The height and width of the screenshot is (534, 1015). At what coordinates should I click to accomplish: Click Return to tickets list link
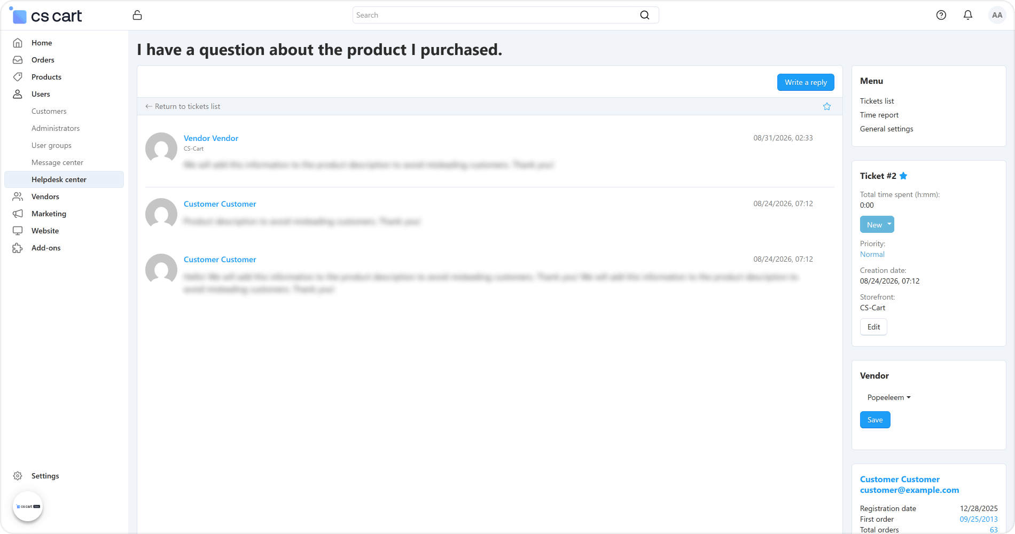coord(183,106)
